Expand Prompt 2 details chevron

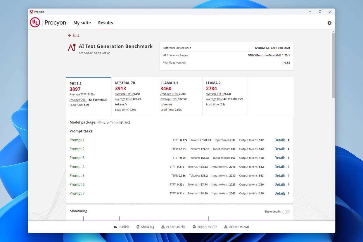point(288,149)
